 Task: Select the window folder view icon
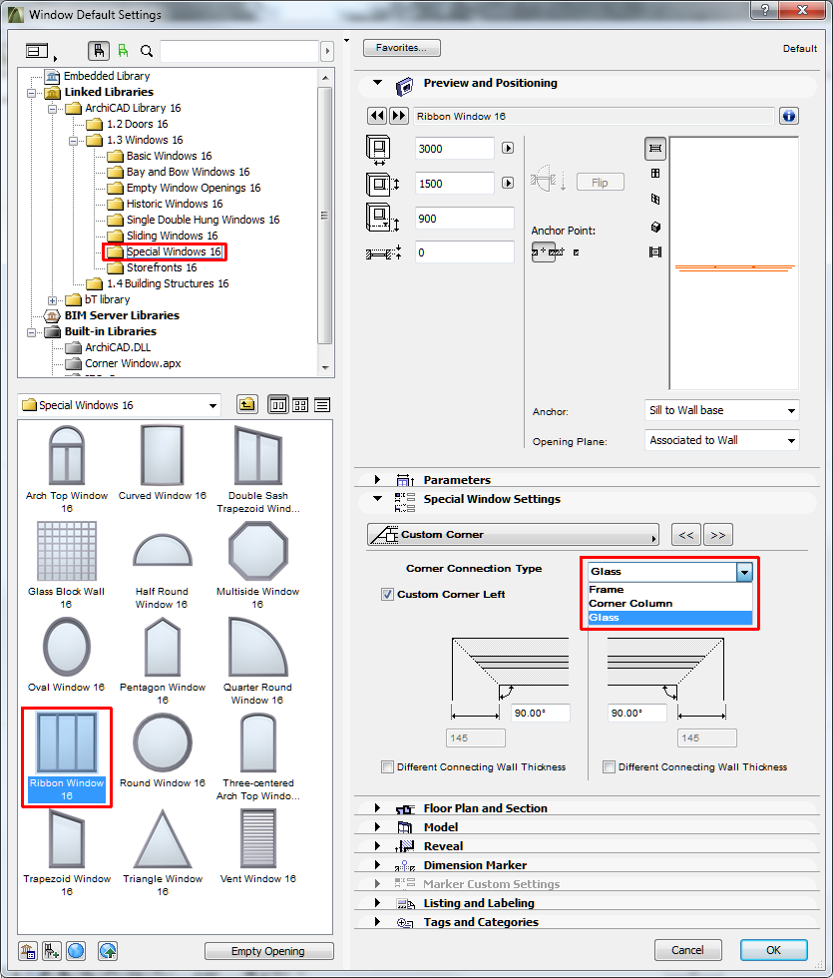(x=99, y=51)
